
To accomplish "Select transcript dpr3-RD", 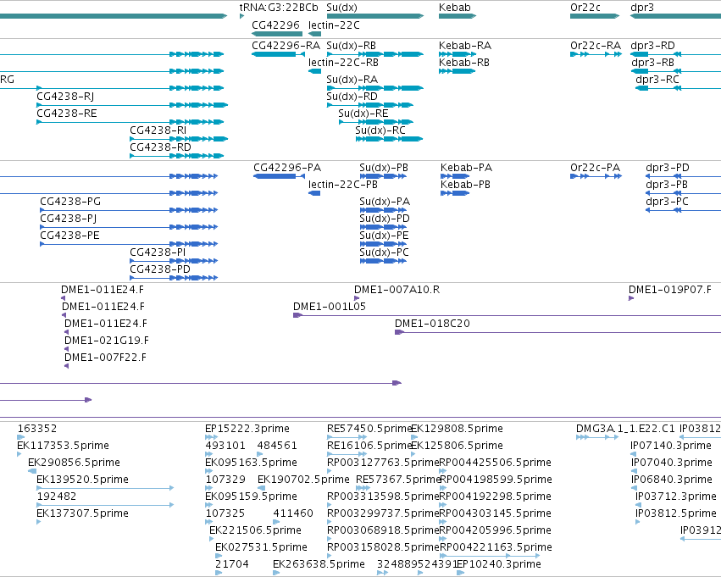I will click(675, 54).
